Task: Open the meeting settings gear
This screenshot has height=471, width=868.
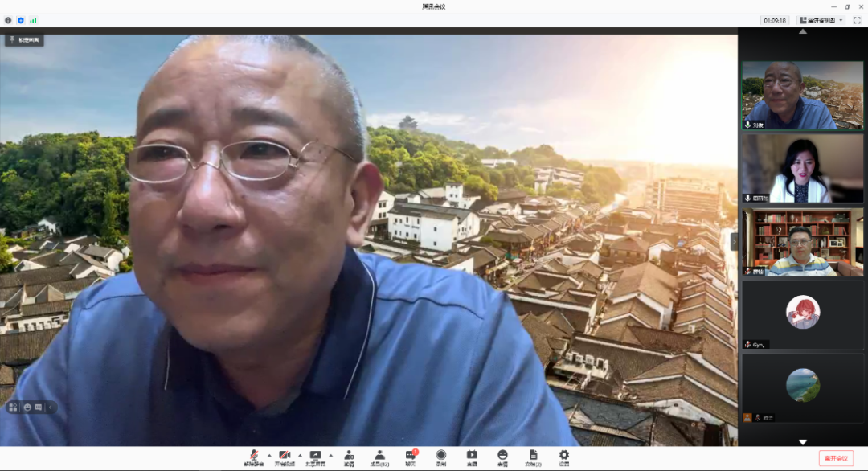Action: click(x=563, y=457)
